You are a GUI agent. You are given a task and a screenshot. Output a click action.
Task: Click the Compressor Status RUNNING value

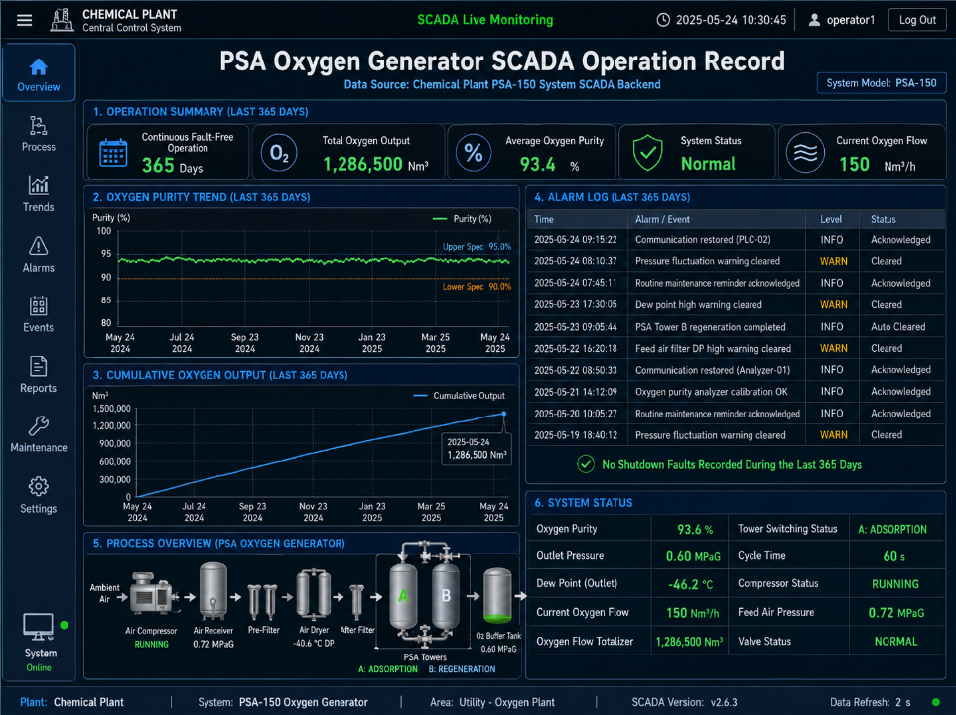click(x=895, y=584)
